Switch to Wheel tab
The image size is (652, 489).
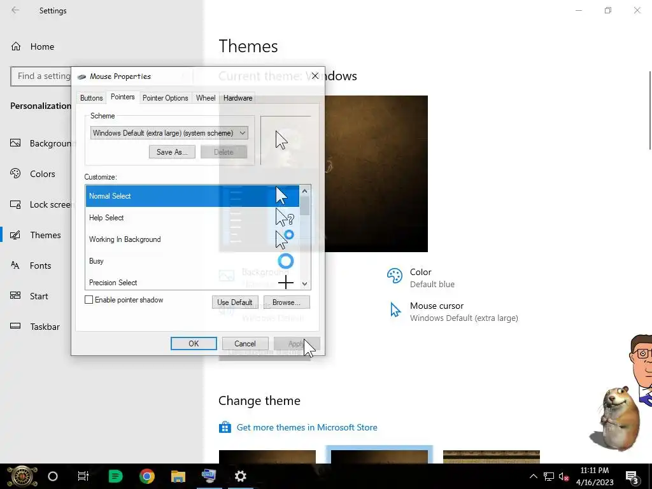[x=206, y=98]
